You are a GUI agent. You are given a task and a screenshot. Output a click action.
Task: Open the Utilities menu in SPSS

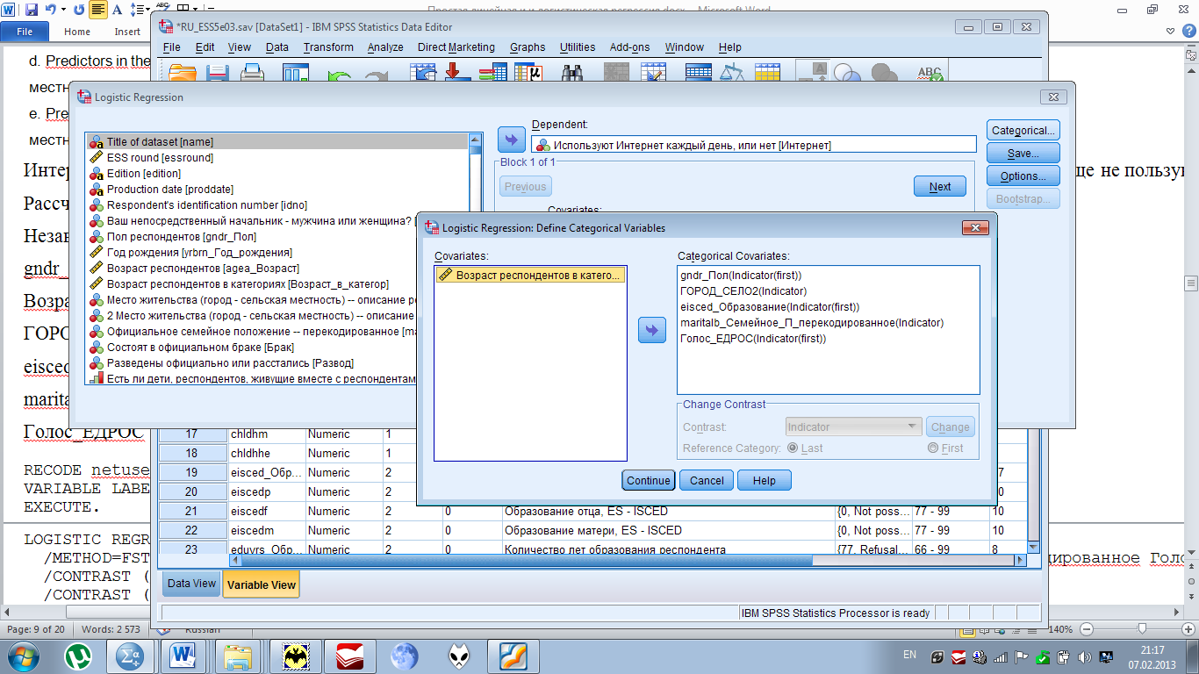pos(578,47)
